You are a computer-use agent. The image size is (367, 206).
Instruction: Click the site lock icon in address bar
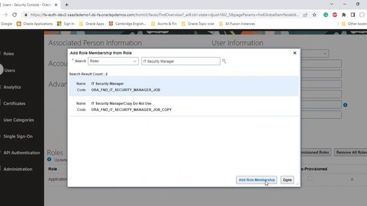[x=26, y=15]
